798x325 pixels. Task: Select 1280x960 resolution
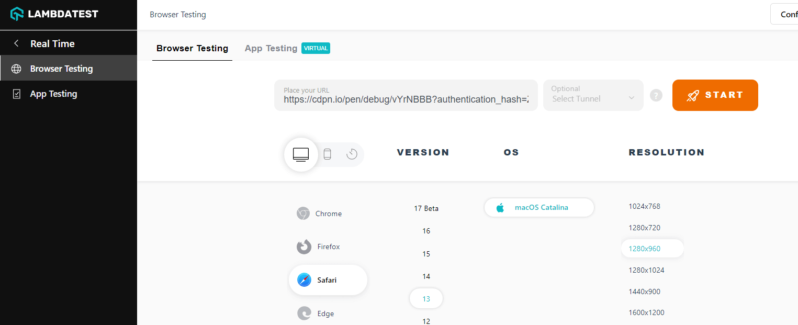tap(652, 249)
